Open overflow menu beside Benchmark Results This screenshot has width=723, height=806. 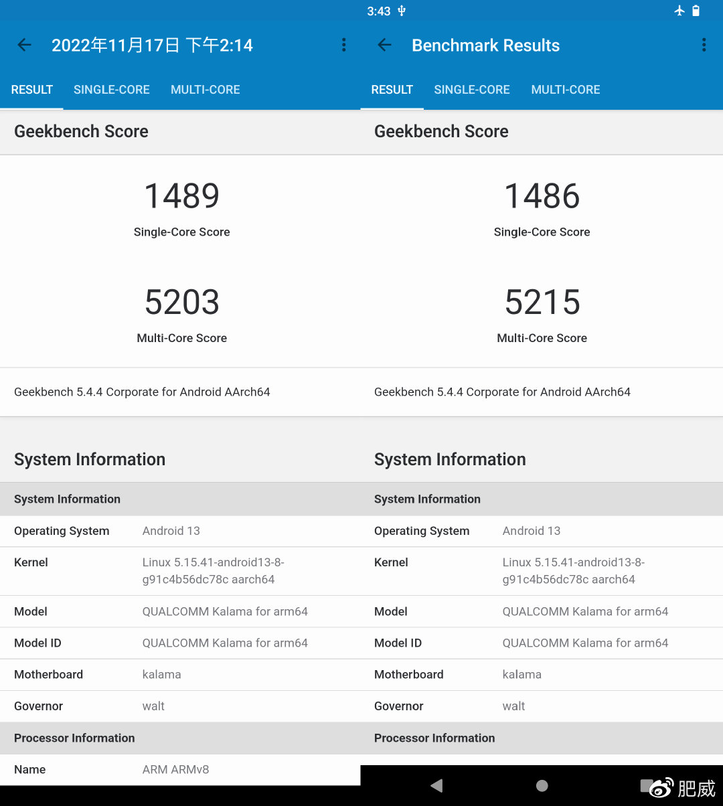pos(704,46)
